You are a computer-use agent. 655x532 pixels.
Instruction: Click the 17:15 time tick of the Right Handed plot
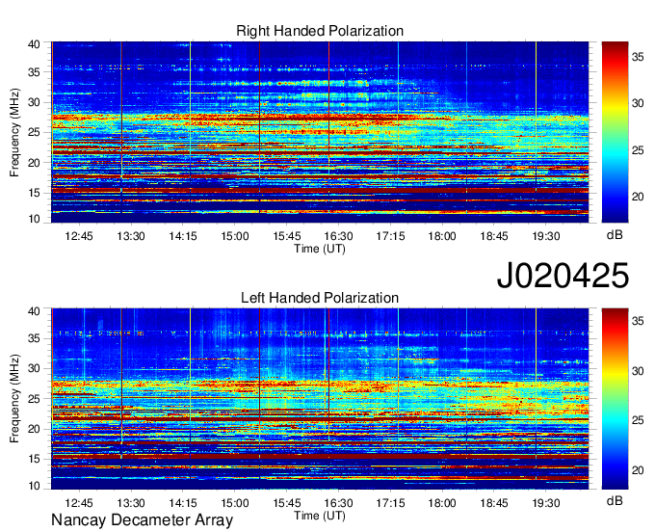point(390,236)
